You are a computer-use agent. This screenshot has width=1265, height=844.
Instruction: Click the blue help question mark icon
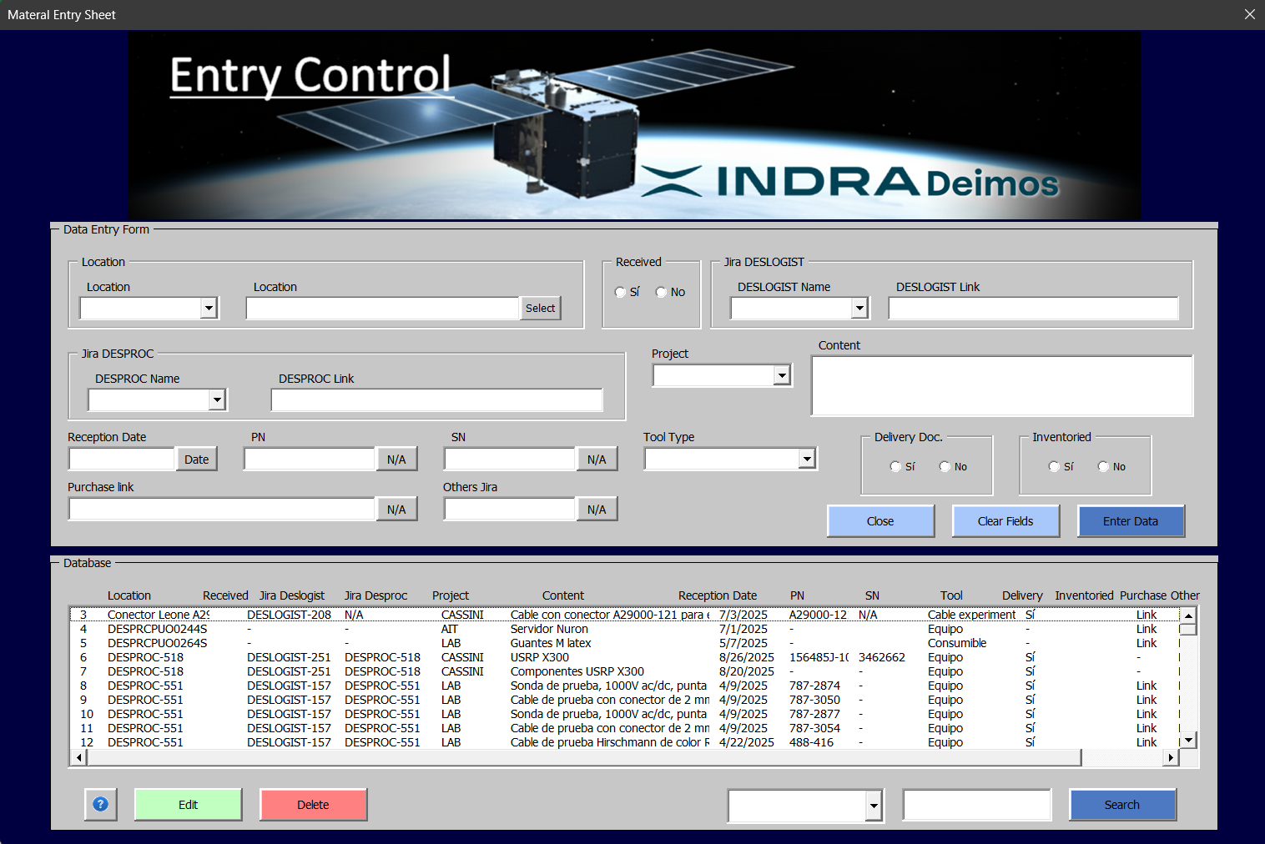(100, 804)
